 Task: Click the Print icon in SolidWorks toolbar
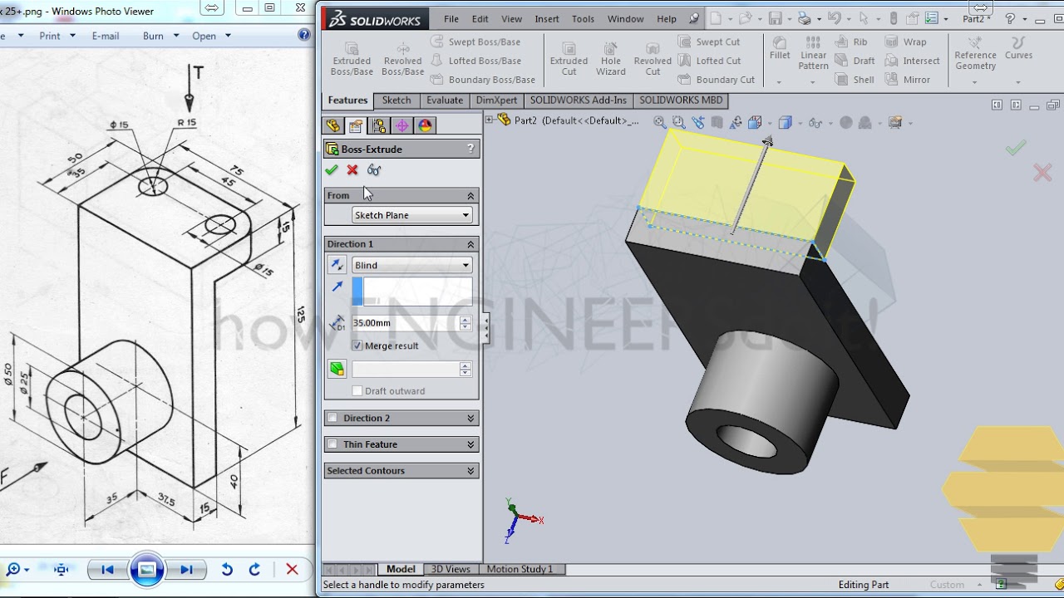coord(804,18)
